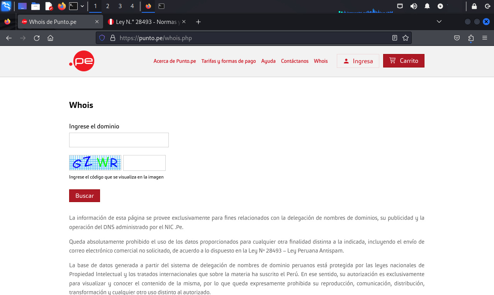Viewport: 494px width, 295px height.
Task: Focus the Ingrese el dominio text field
Action: tap(119, 140)
